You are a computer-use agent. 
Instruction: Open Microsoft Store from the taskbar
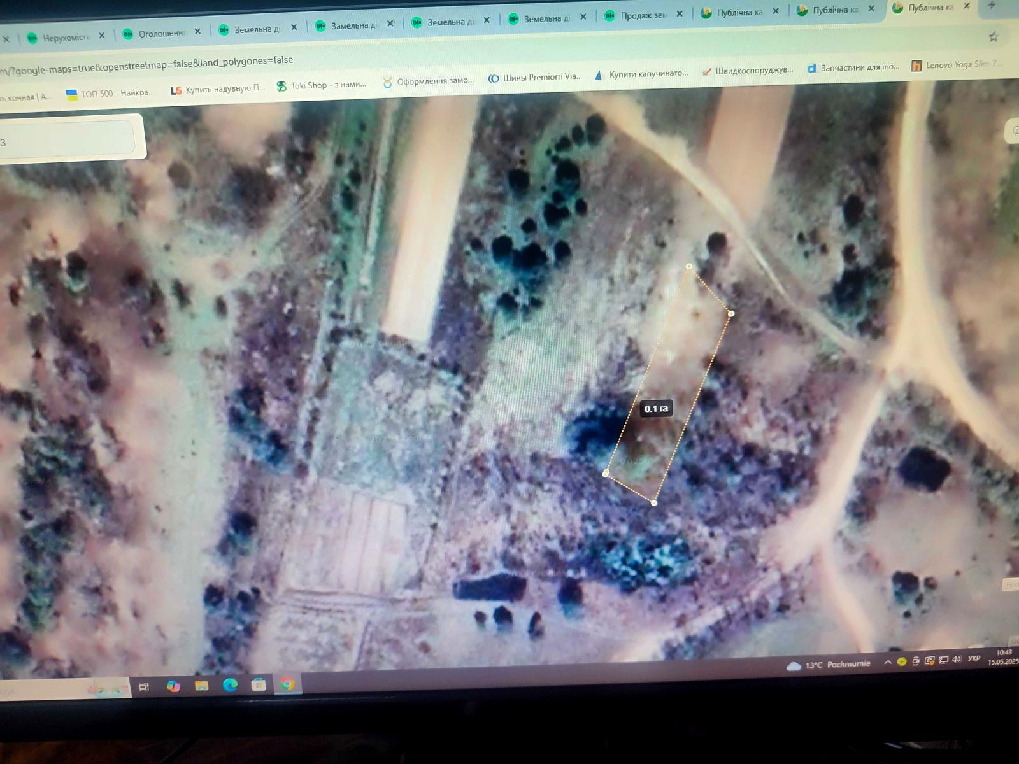pos(259,684)
